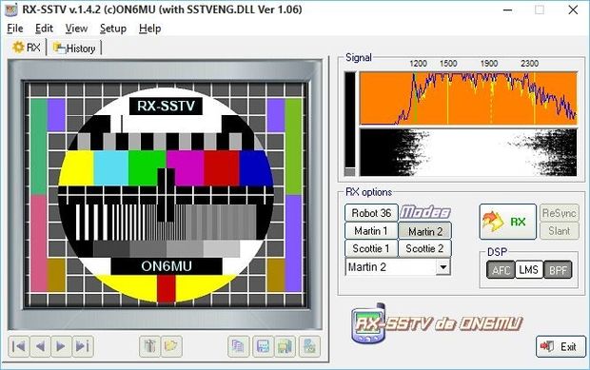Copy the image with the copy icon
Viewport: 590px width, 370px height.
point(238,346)
